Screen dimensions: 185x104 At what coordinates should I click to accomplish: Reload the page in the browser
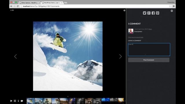(18, 6)
